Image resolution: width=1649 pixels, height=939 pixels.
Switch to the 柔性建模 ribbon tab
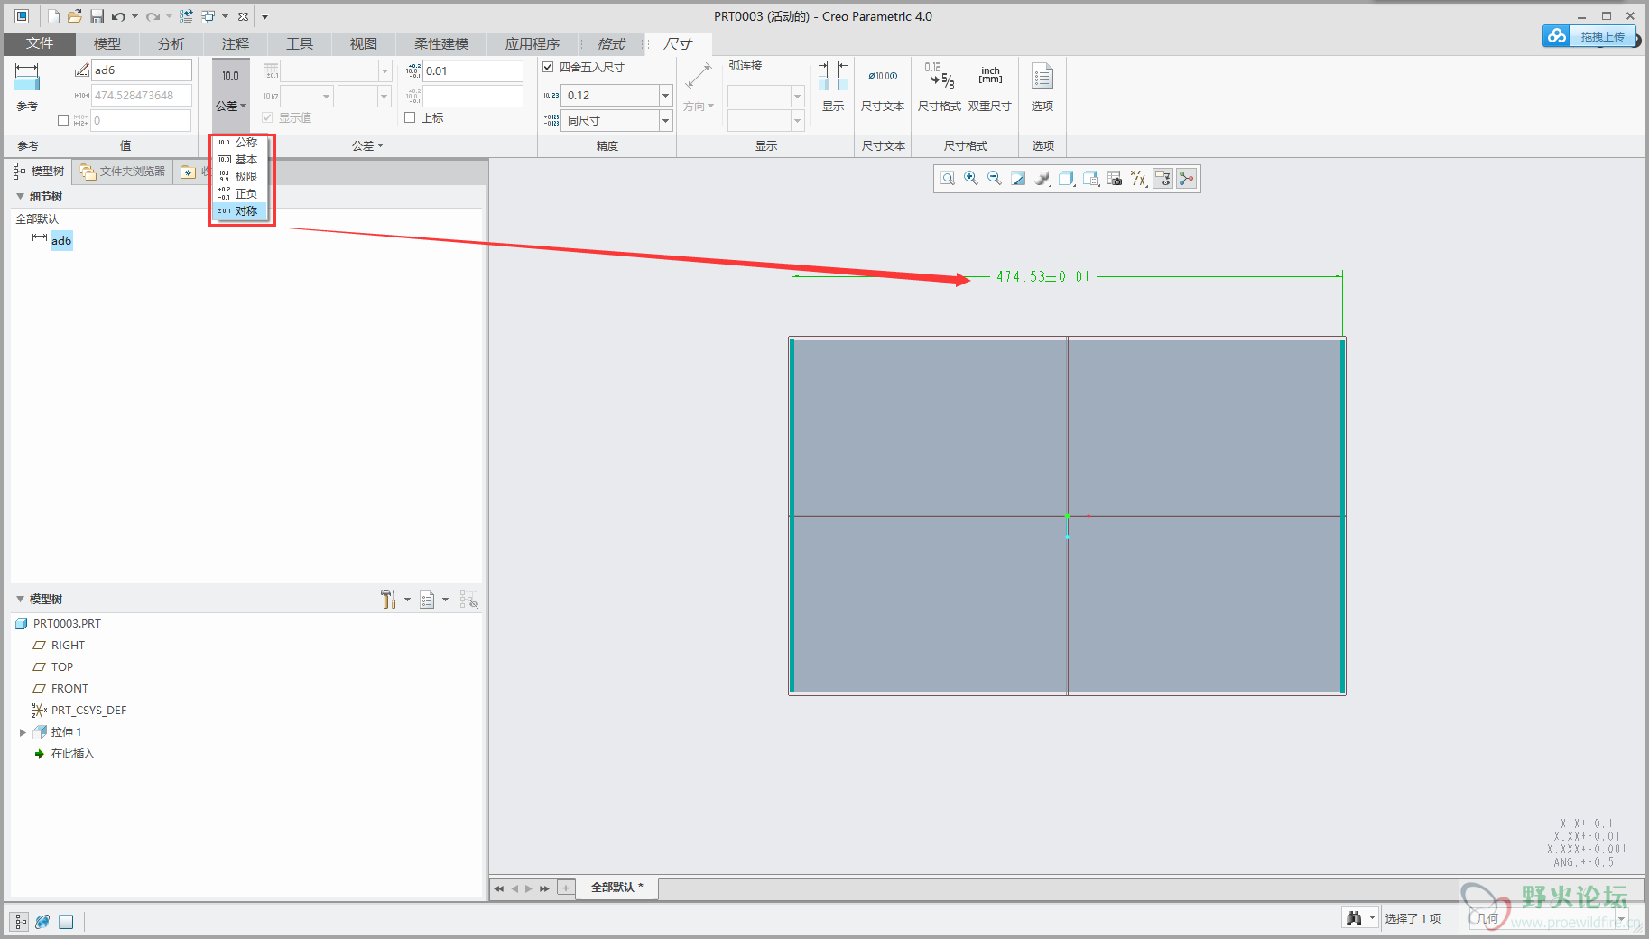[x=441, y=43]
